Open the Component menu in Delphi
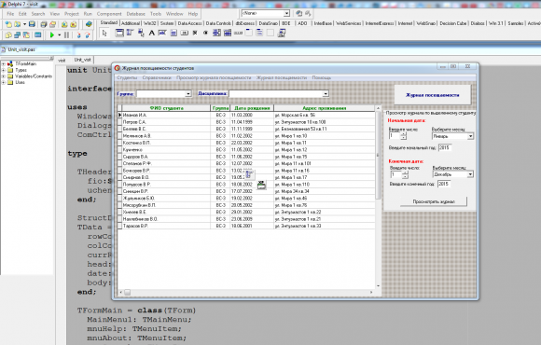 coord(109,14)
